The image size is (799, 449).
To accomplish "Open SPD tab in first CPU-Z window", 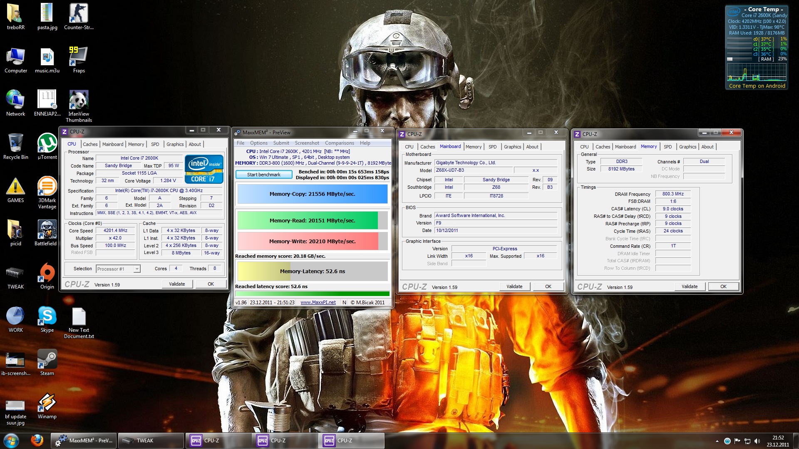I will (155, 144).
